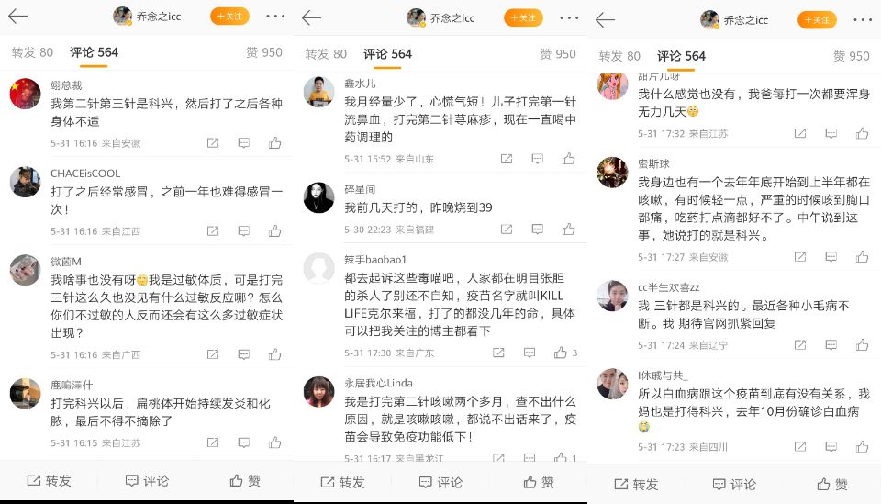Select the 赞 950 tab in middle panel
881x504 pixels.
(557, 54)
